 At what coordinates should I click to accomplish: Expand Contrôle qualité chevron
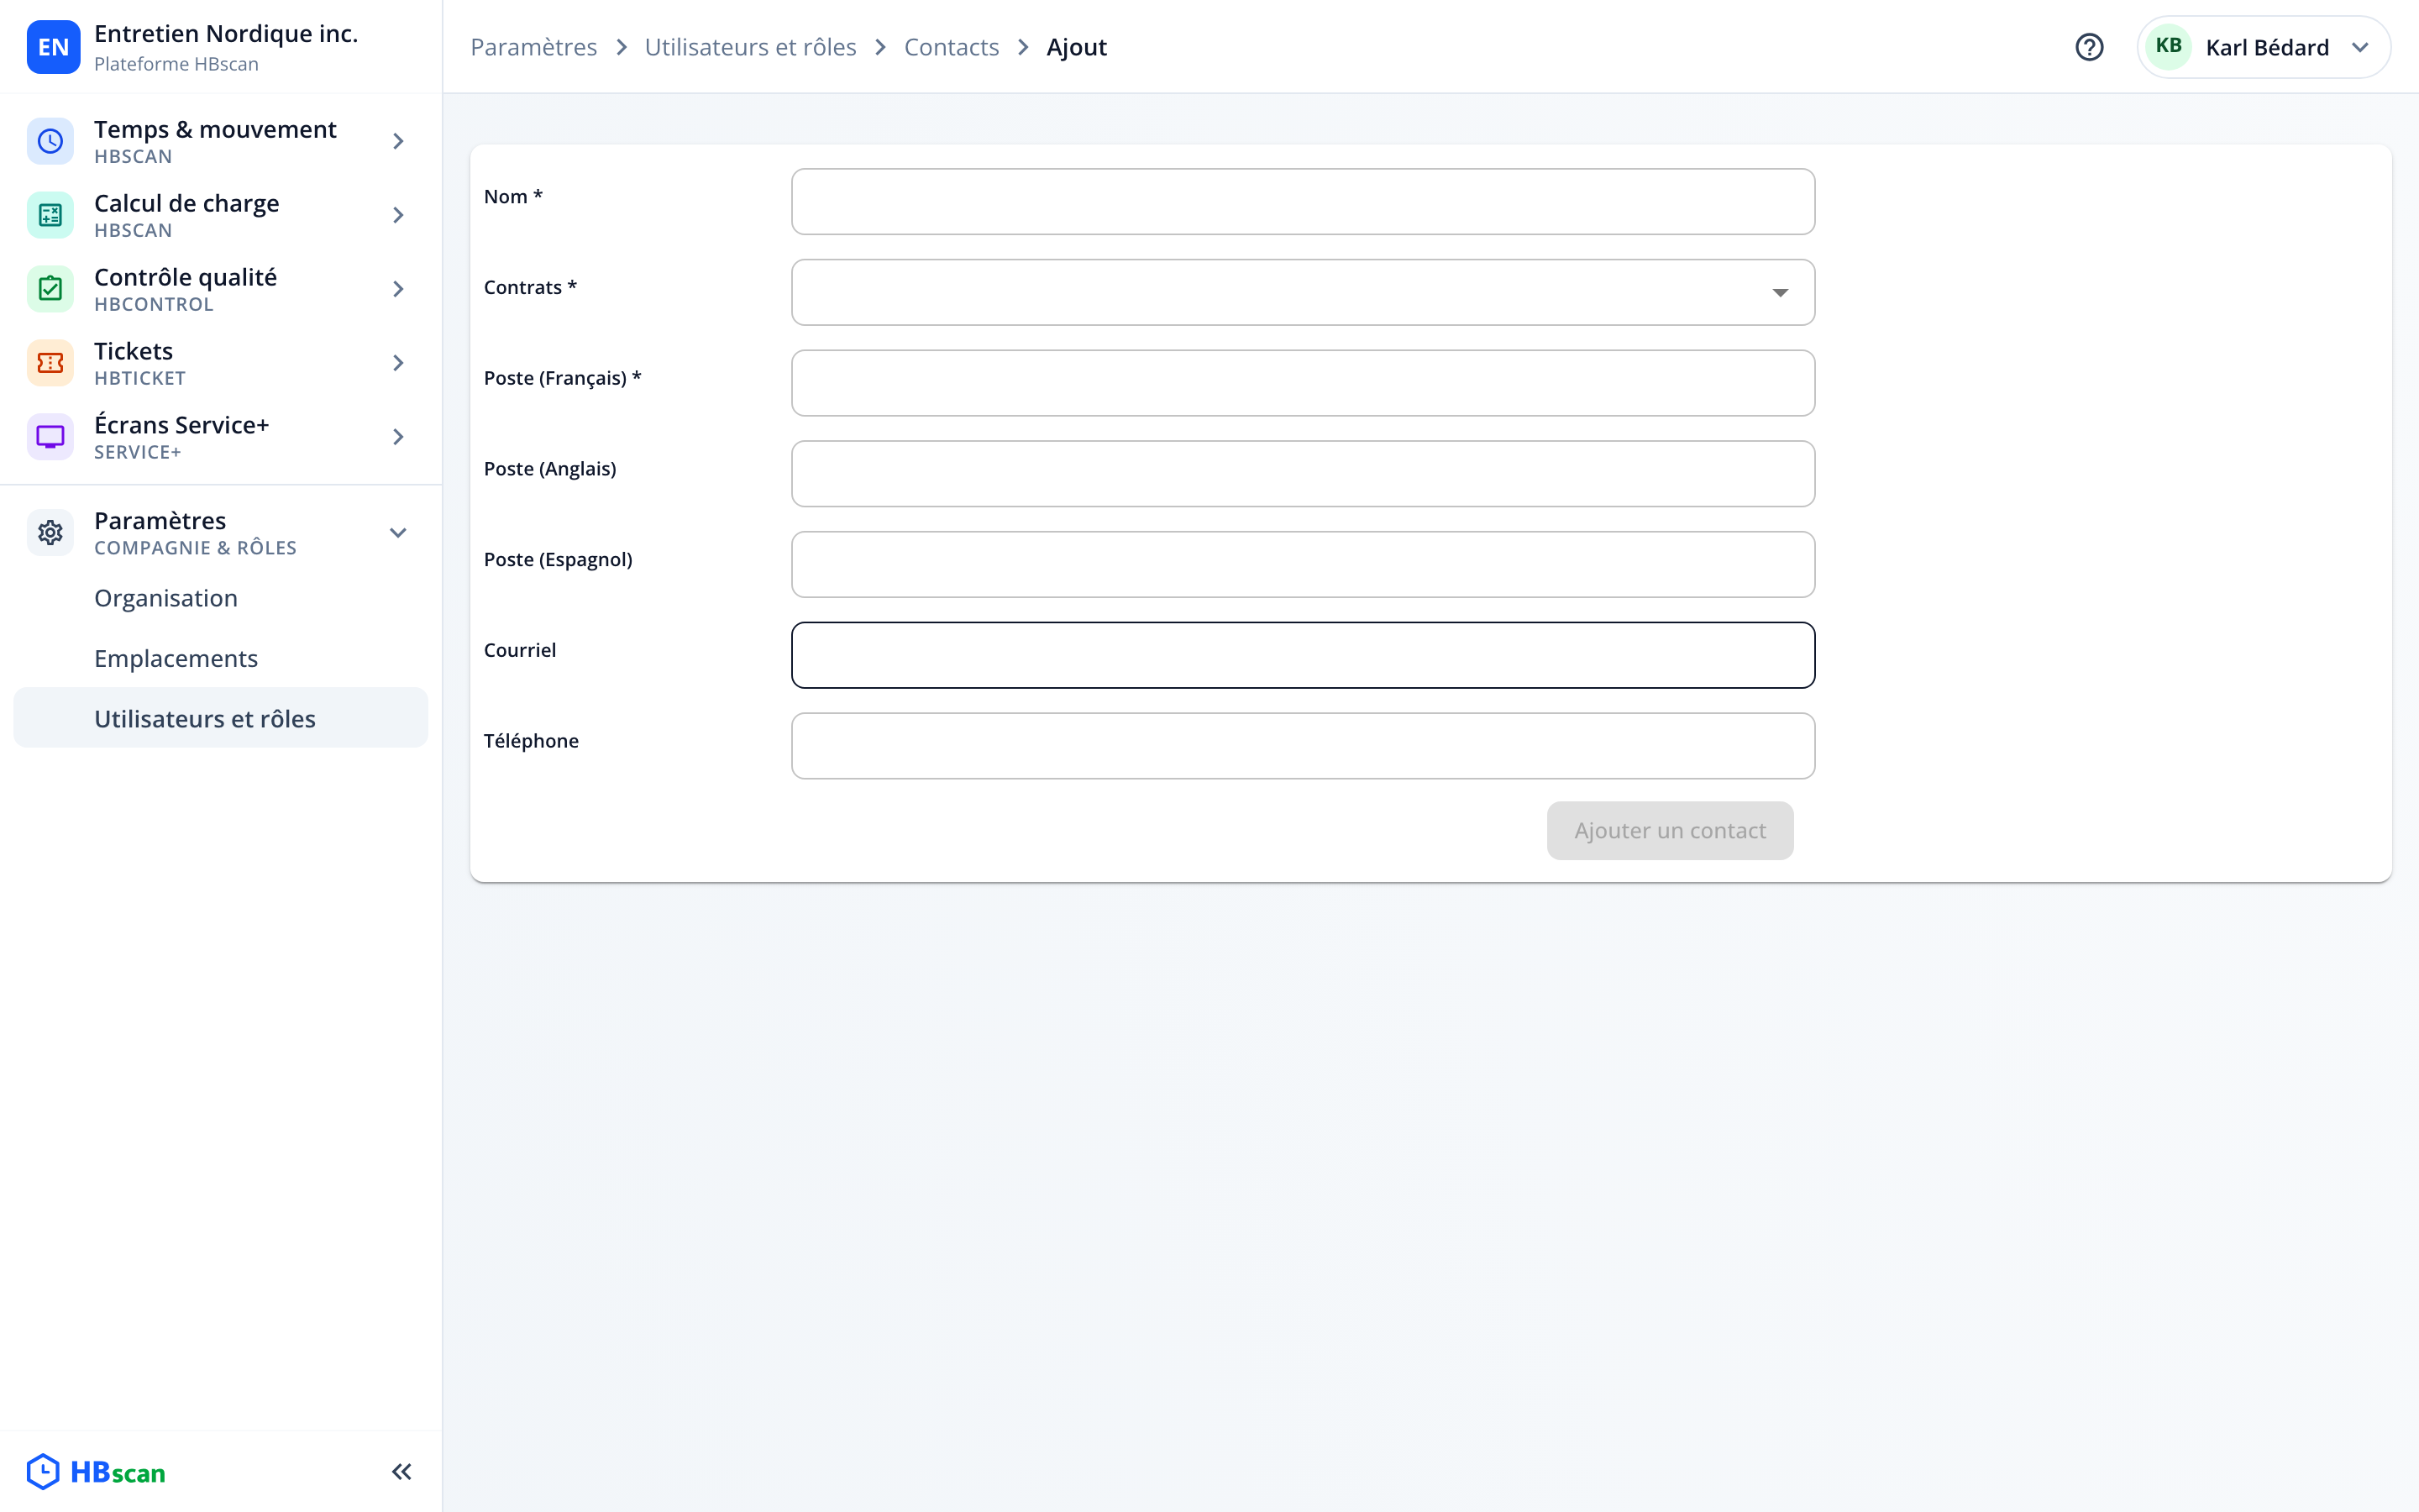398,289
